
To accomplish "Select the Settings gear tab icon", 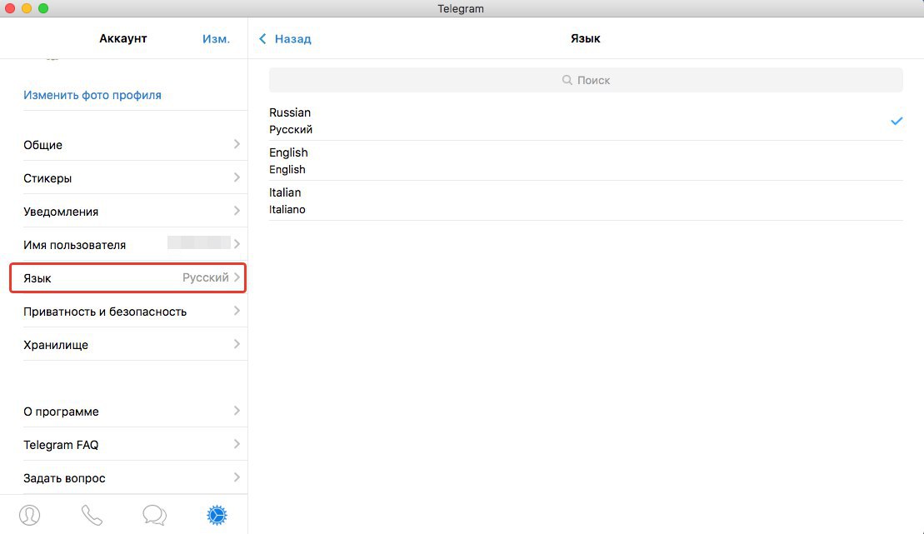I will click(x=217, y=515).
